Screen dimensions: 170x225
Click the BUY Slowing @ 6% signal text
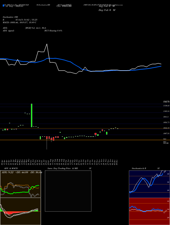53,31
